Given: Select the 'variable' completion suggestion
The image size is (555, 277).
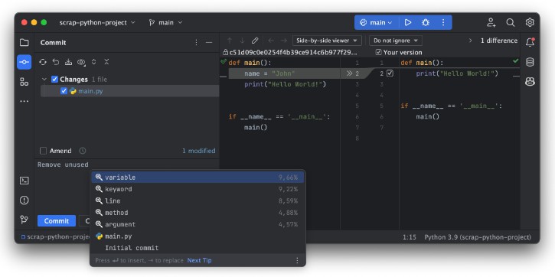Looking at the screenshot, I should tap(198, 178).
